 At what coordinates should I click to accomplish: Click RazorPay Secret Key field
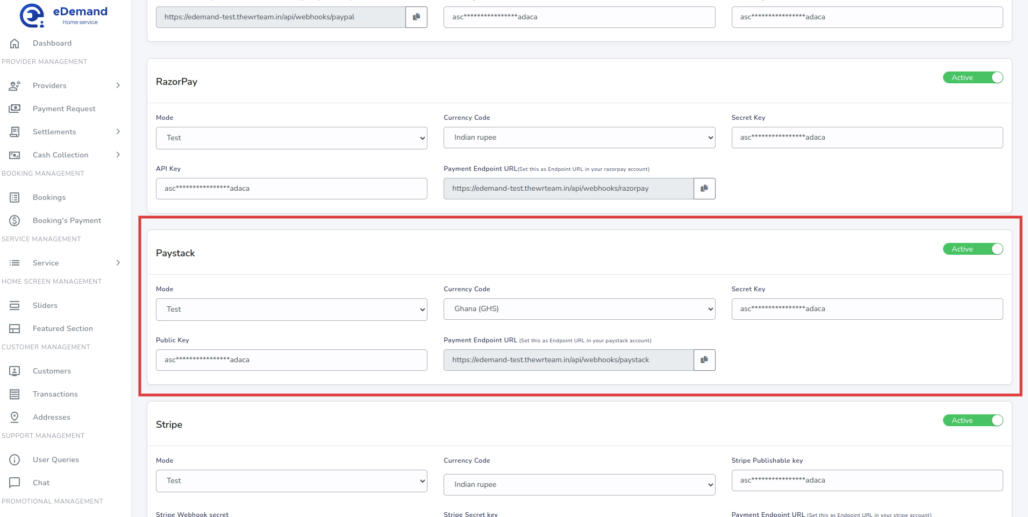click(867, 138)
